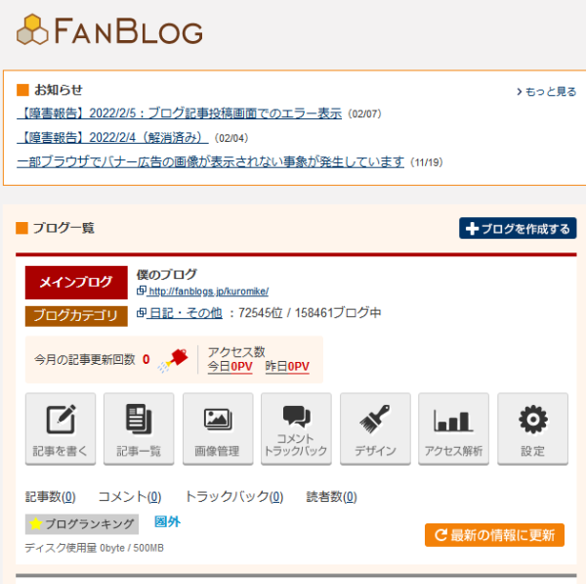Open アクセス解析 bar chart icon
Screen dimensions: 586x584
pos(454,429)
